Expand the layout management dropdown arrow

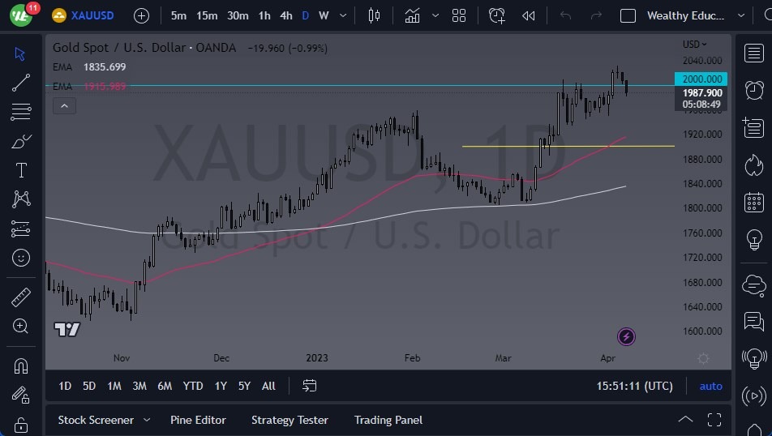click(741, 15)
